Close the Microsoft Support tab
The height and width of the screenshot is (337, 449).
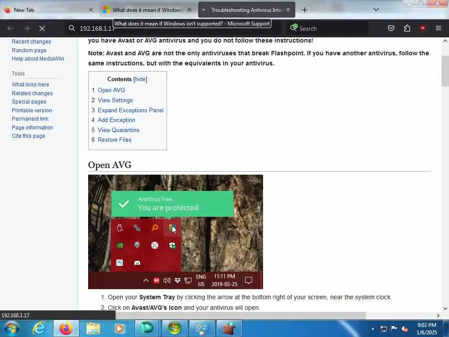point(189,10)
